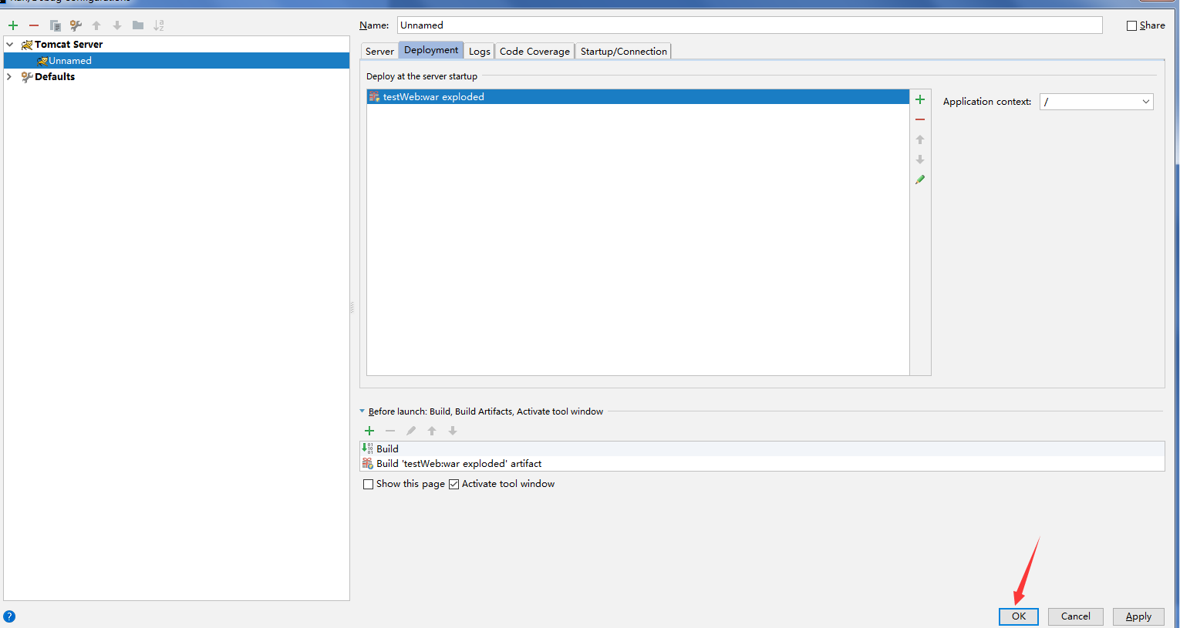Expand the Defaults tree node
Viewport: 1180px width, 628px height.
[x=9, y=77]
